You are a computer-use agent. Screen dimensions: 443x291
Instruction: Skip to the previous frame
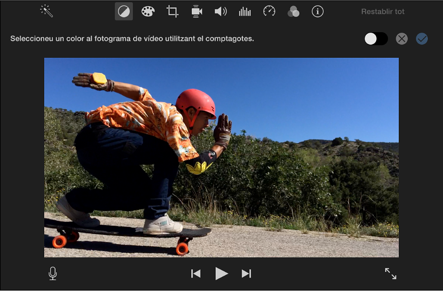pyautogui.click(x=196, y=274)
